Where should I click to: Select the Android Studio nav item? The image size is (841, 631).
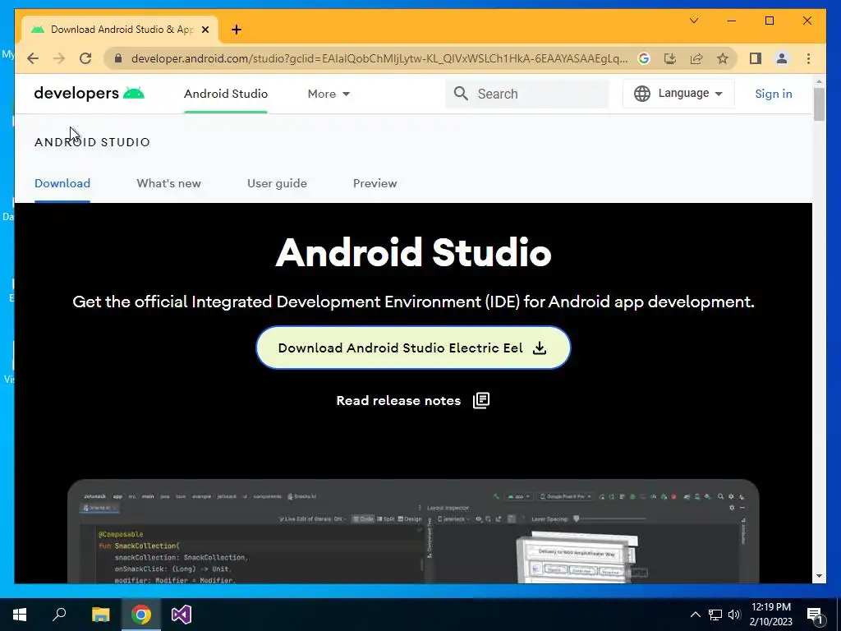(x=226, y=94)
